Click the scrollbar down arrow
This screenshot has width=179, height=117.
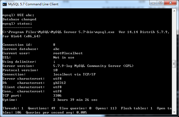point(174,112)
